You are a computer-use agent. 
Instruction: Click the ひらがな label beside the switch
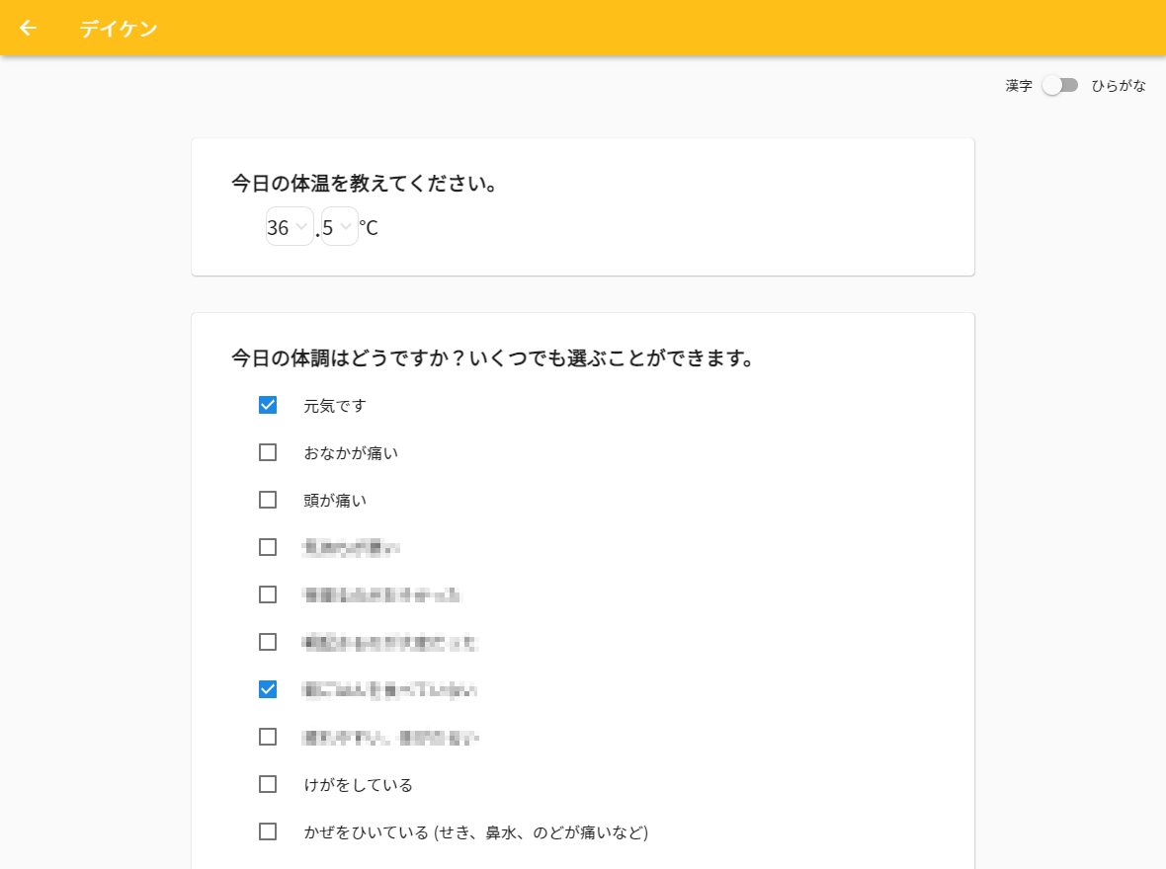[1118, 86]
